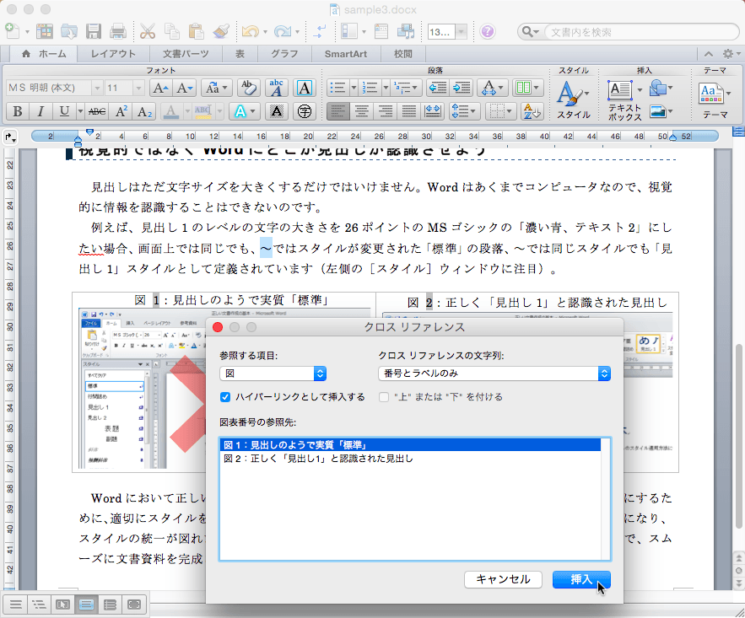Toggle Justify alignment button

[x=408, y=112]
